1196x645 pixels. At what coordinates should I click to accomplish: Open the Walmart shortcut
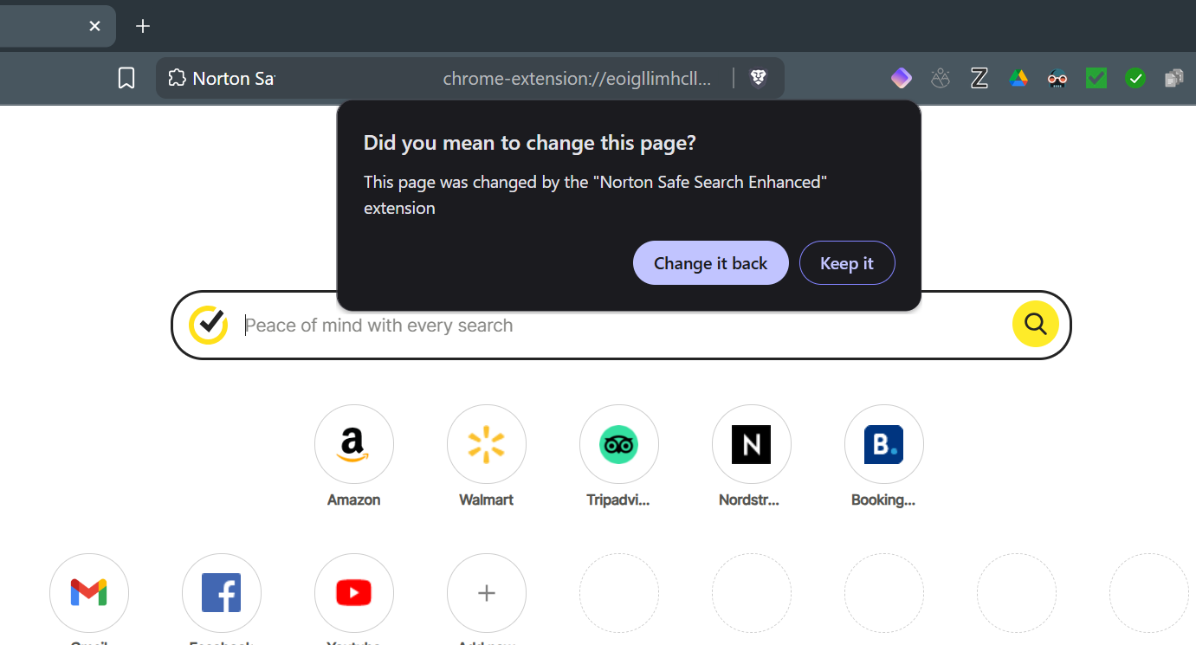point(487,445)
